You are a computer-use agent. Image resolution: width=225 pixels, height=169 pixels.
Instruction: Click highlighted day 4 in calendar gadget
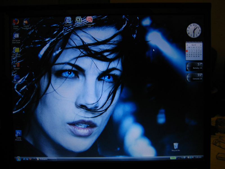pyautogui.click(x=187, y=51)
